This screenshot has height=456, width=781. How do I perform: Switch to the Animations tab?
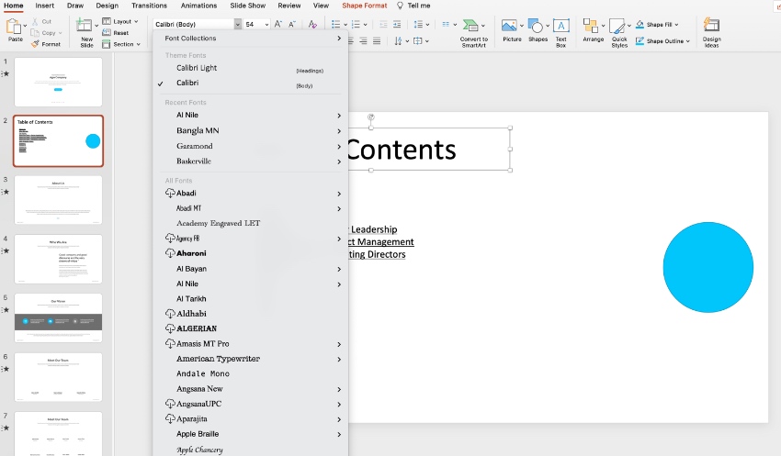point(198,6)
